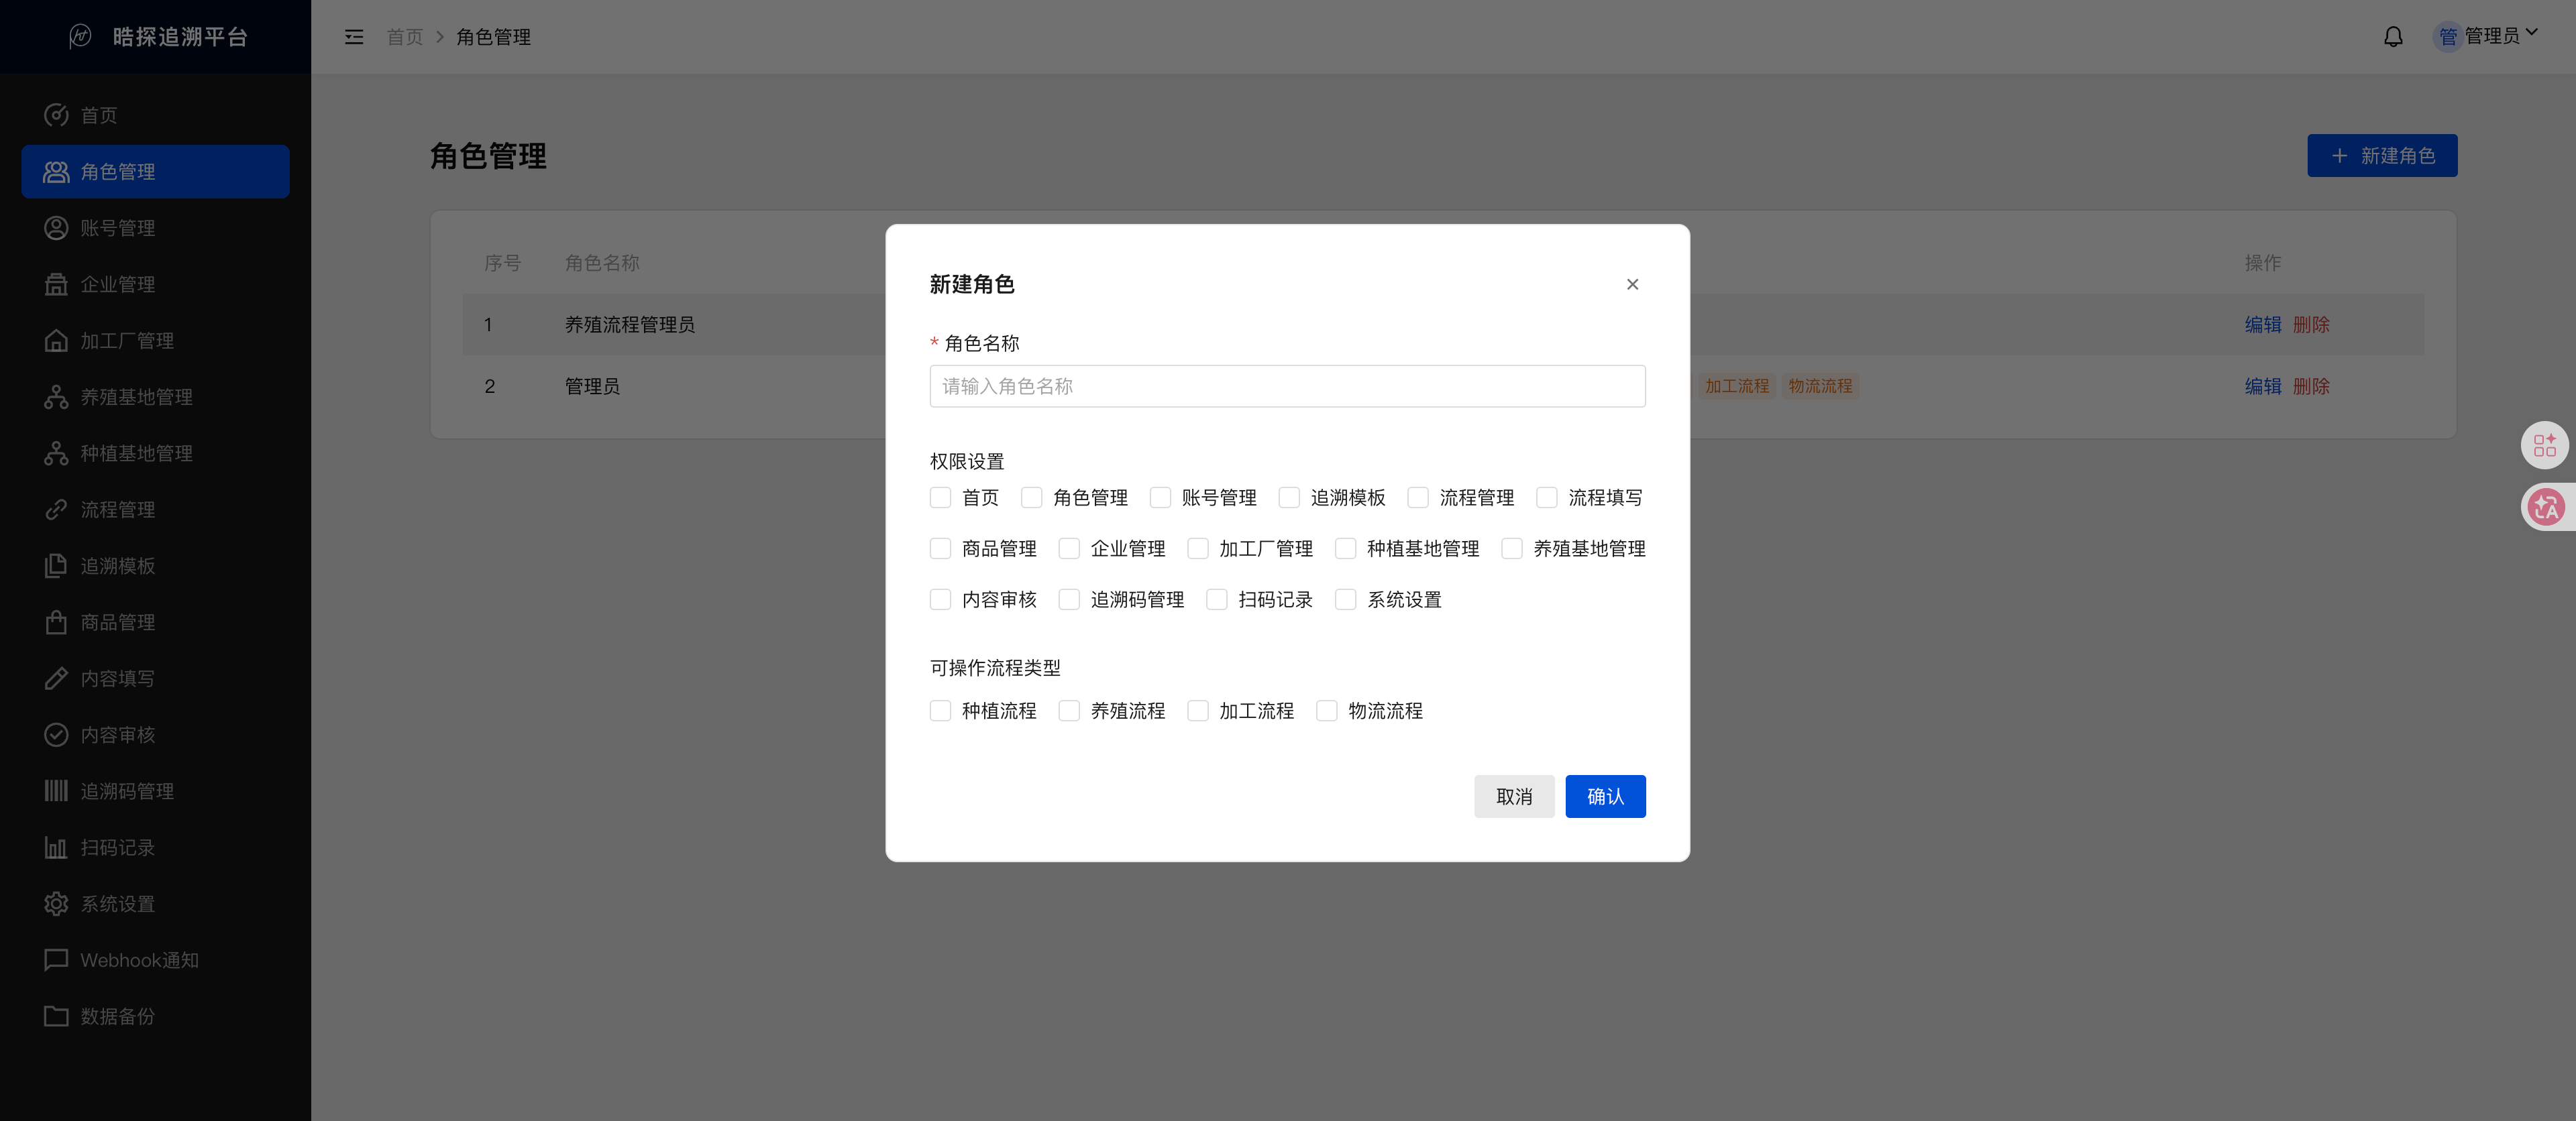The image size is (2576, 1121).
Task: Navigate to 商品管理 in the sidebar menu
Action: [x=155, y=622]
